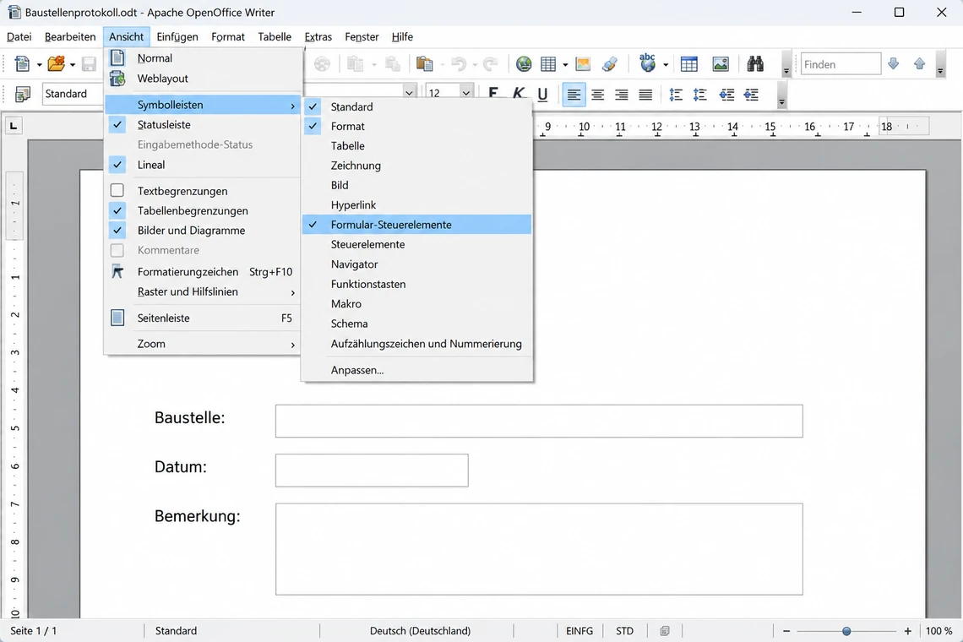
Task: Uncheck the Format toolbar entry
Action: [416, 126]
